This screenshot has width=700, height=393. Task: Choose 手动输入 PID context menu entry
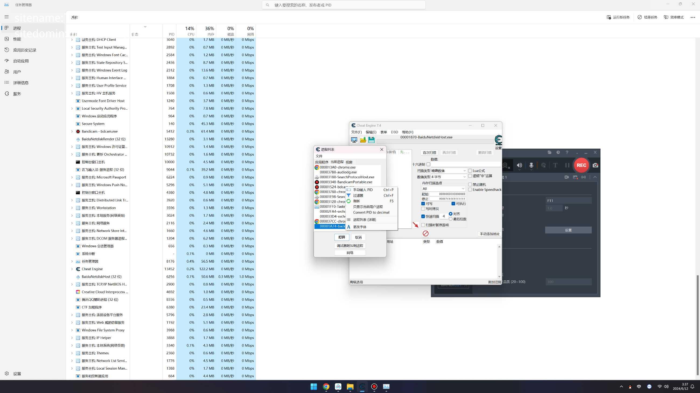pyautogui.click(x=371, y=190)
